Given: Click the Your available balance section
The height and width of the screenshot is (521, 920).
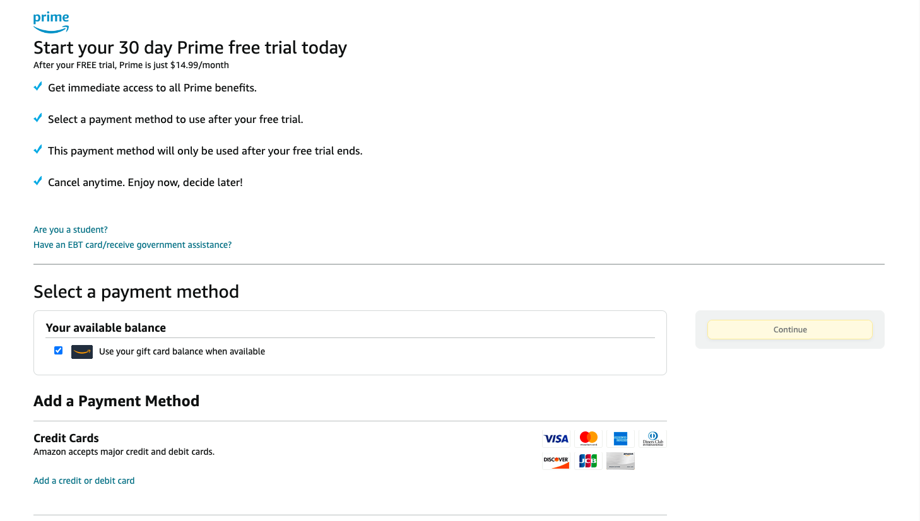Looking at the screenshot, I should [105, 327].
